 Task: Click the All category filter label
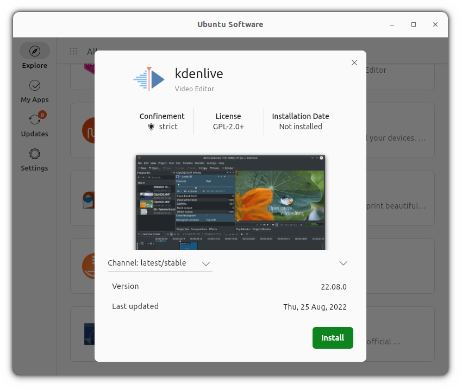91,52
